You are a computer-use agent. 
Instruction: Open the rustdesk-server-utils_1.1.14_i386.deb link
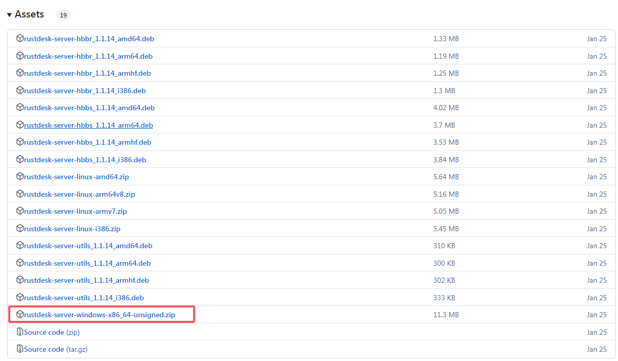point(84,298)
